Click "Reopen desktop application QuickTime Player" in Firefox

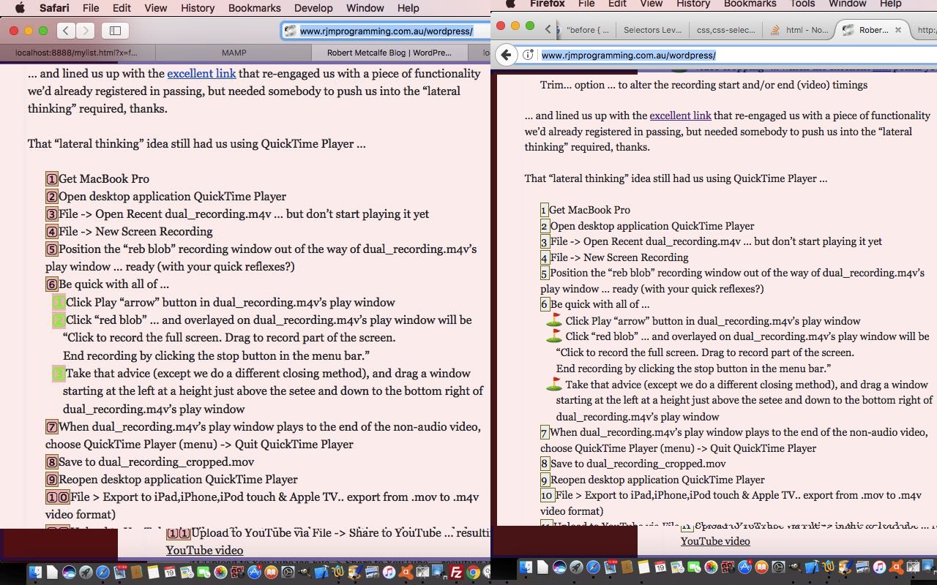(657, 480)
